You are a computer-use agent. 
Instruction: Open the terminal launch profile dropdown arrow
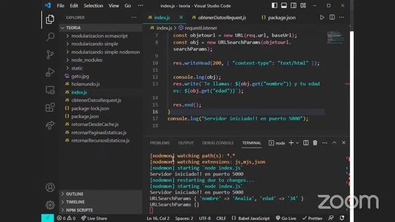(x=297, y=142)
